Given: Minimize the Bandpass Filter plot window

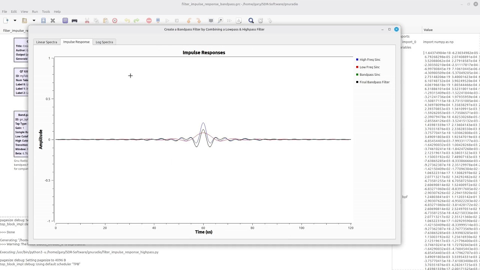Looking at the screenshot, I should click(x=382, y=29).
